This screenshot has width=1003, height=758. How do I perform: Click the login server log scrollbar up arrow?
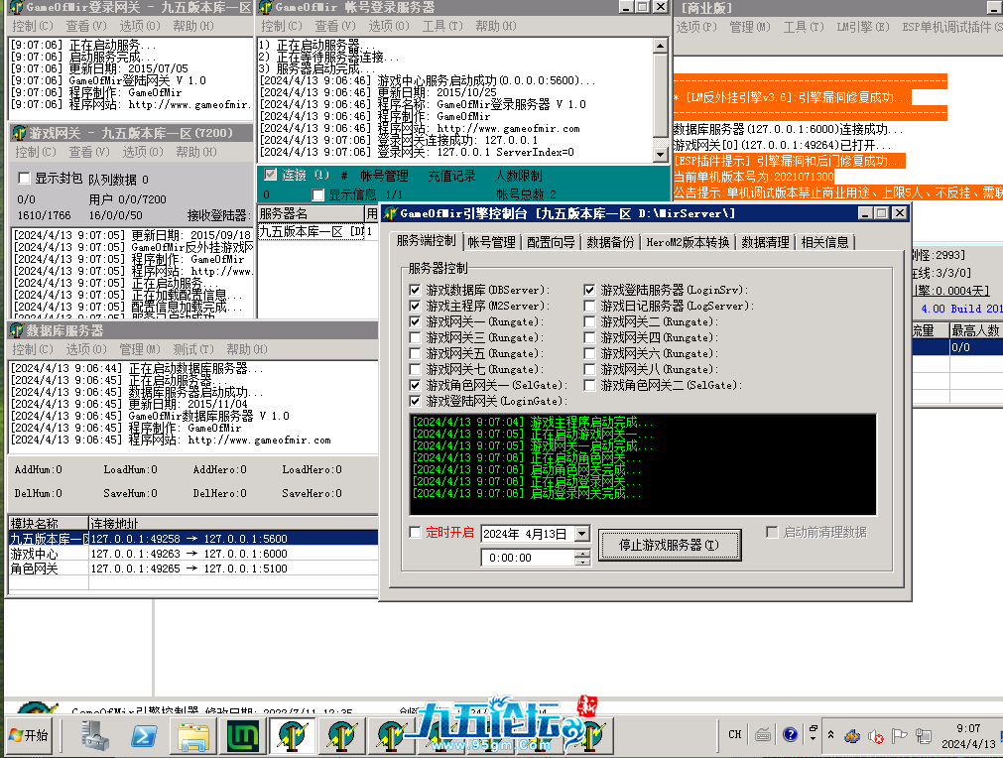point(660,46)
